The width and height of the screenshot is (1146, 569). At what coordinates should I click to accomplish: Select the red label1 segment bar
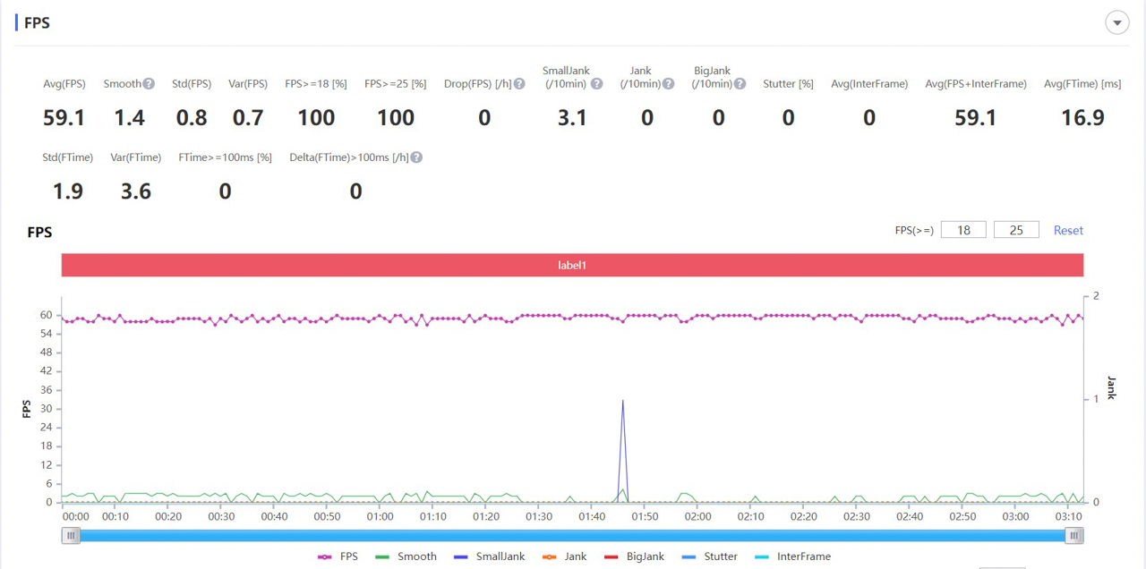(572, 266)
